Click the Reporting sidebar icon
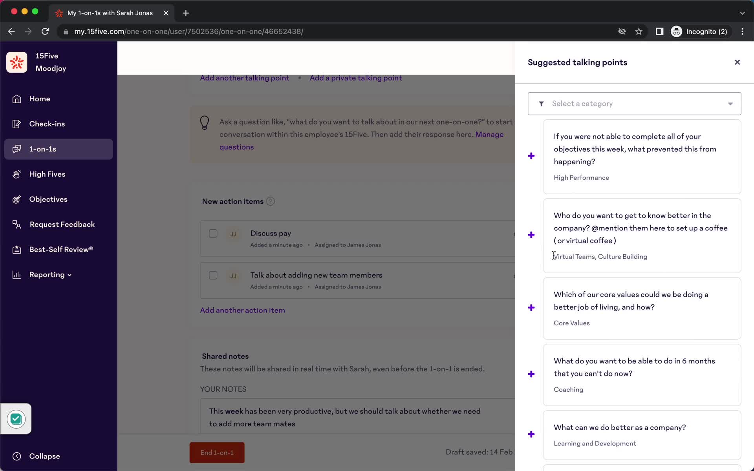This screenshot has width=754, height=471. (17, 274)
